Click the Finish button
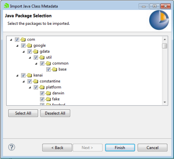This screenshot has height=159, width=174. coord(120,148)
